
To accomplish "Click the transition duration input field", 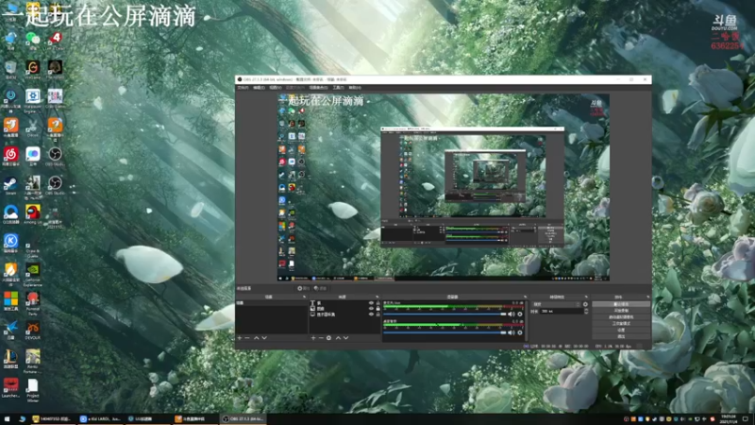I will coord(562,312).
